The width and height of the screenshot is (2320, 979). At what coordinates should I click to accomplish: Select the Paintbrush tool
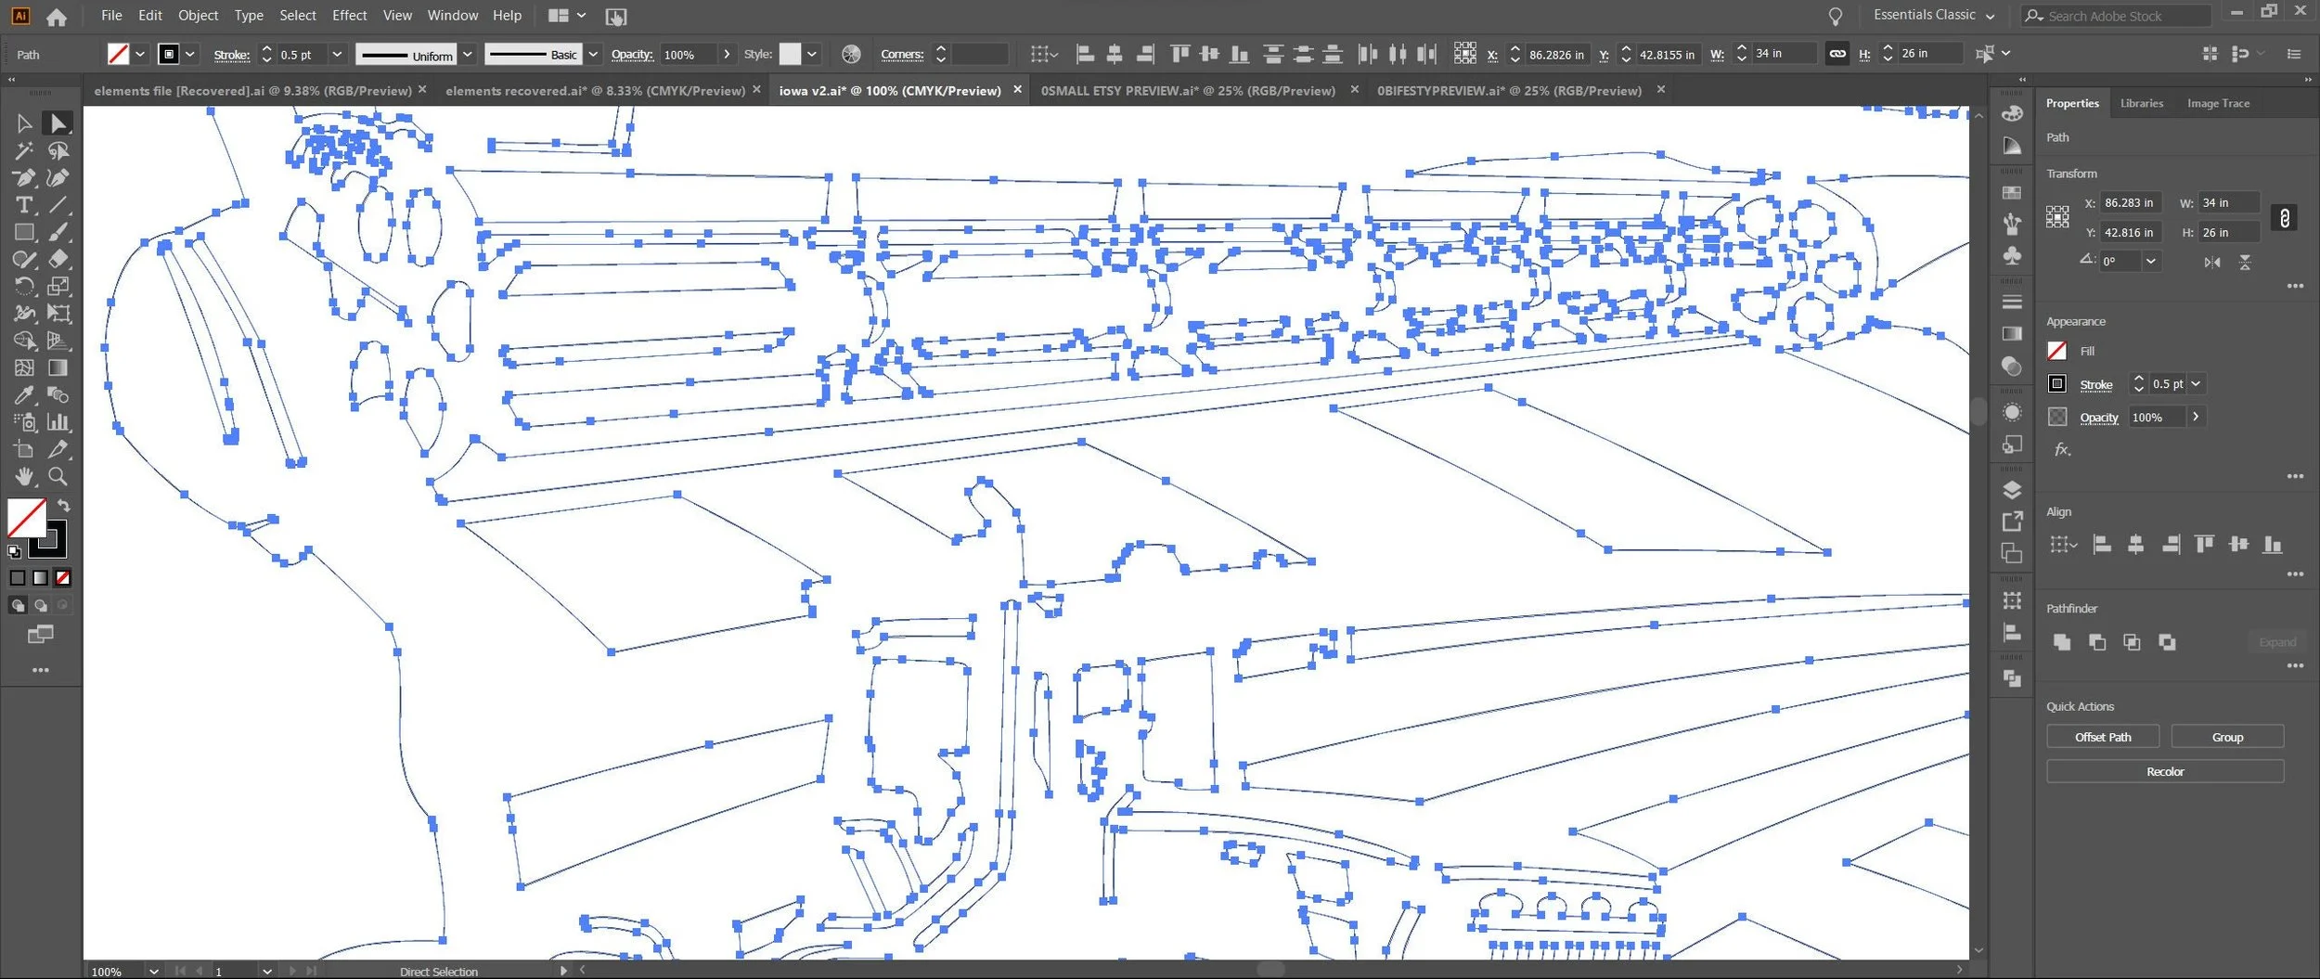58,232
